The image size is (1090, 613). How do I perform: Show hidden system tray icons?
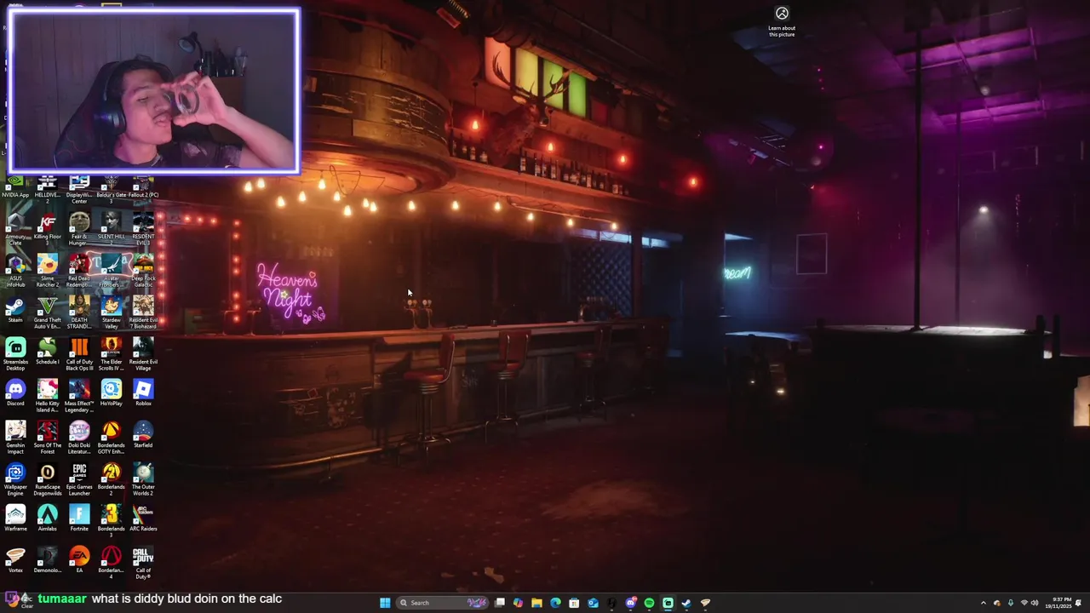(x=984, y=603)
